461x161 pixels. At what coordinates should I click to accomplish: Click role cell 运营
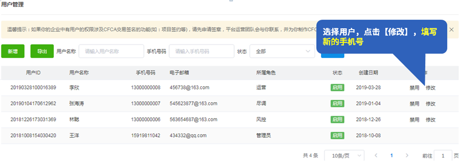pyautogui.click(x=261, y=88)
